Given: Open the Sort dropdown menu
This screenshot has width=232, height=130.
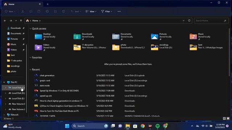Looking at the screenshot, I should pyautogui.click(x=76, y=11).
